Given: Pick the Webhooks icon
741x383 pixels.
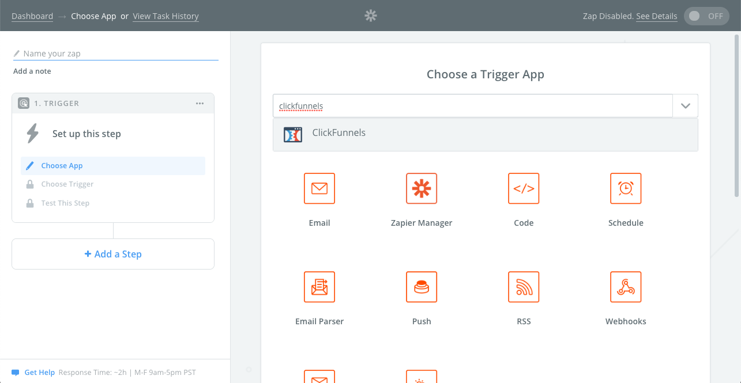Looking at the screenshot, I should [626, 287].
